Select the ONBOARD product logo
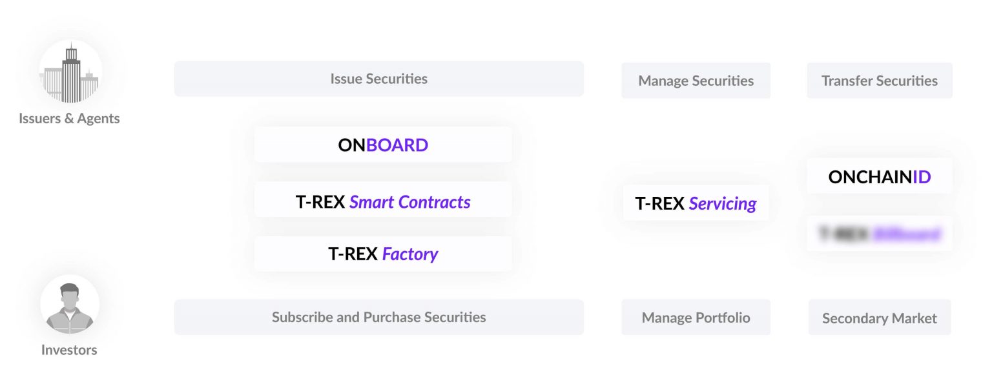Image resolution: width=992 pixels, height=373 pixels. click(383, 145)
